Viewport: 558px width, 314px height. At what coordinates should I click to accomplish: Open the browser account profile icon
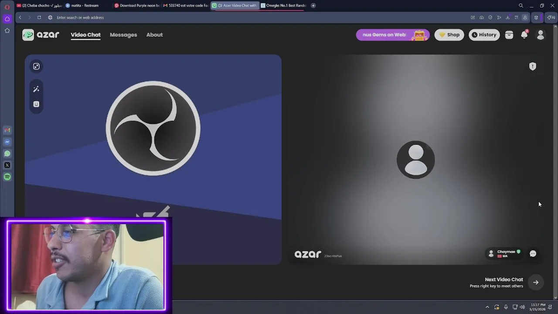pyautogui.click(x=525, y=17)
